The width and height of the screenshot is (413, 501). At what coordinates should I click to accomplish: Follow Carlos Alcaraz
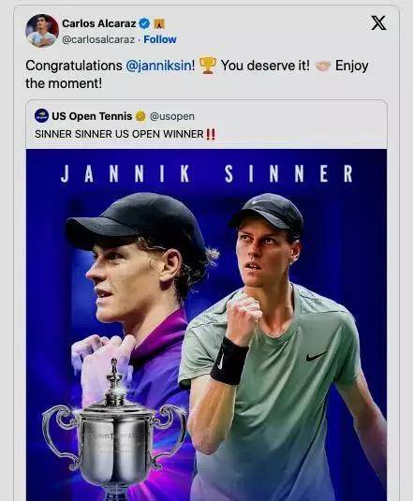pyautogui.click(x=160, y=39)
